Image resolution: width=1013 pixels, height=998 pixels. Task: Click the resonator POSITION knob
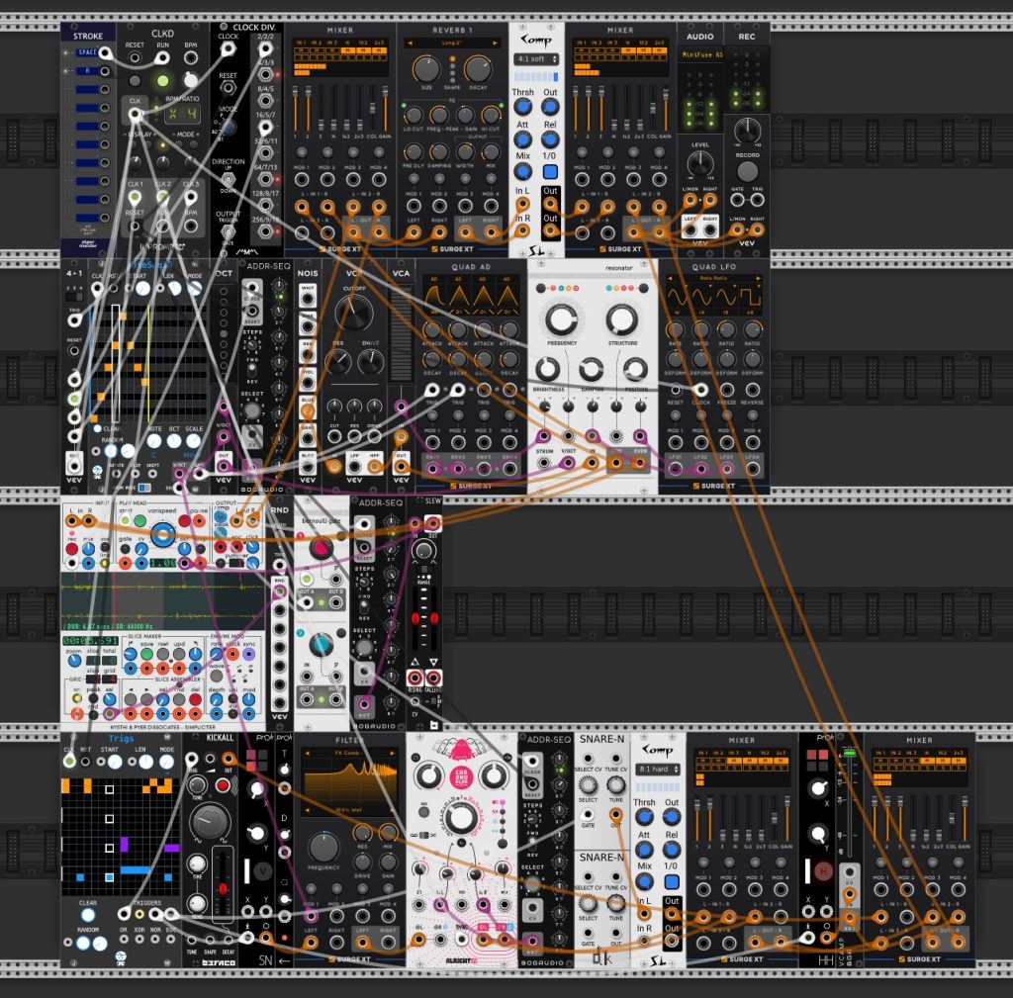point(635,370)
